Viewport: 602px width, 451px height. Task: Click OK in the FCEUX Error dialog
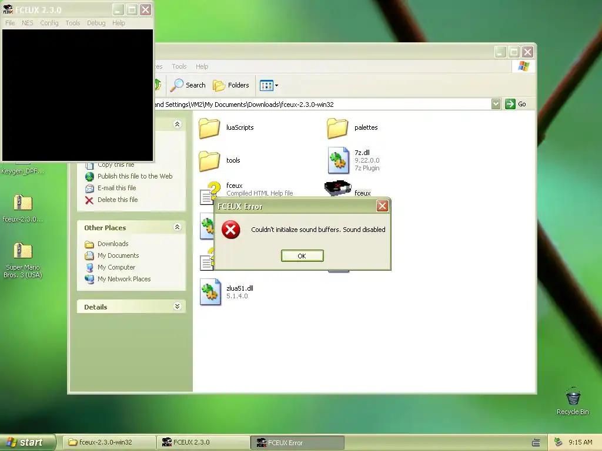(302, 256)
